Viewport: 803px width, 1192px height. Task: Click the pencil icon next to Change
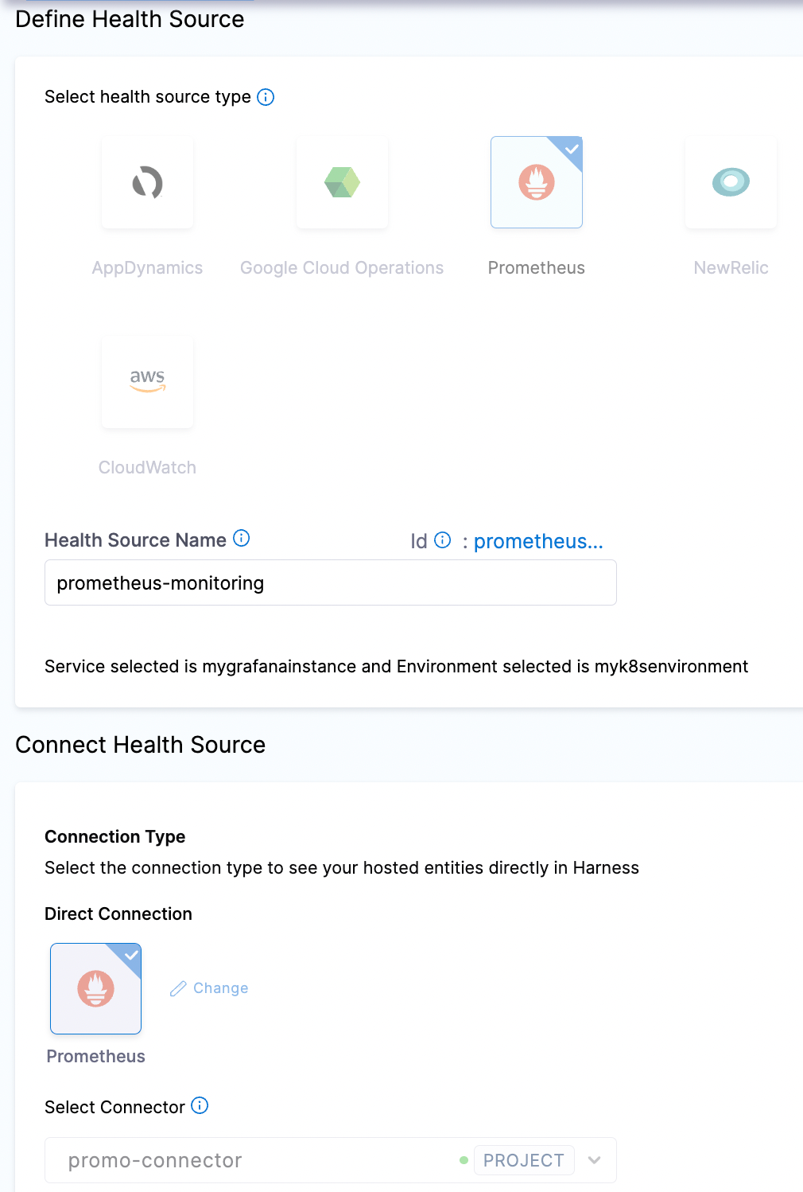point(179,988)
